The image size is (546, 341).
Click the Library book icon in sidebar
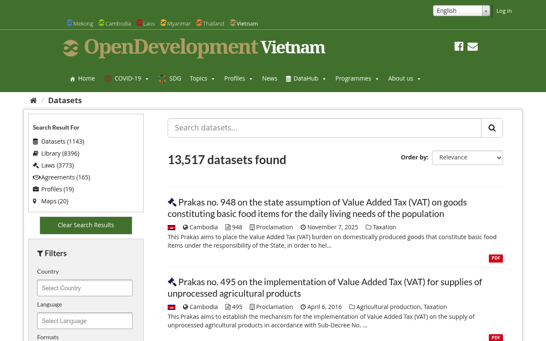click(x=35, y=153)
